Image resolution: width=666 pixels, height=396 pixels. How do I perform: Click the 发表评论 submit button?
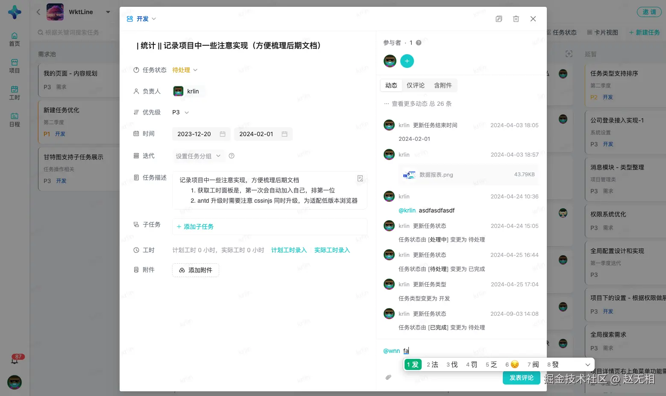point(522,378)
